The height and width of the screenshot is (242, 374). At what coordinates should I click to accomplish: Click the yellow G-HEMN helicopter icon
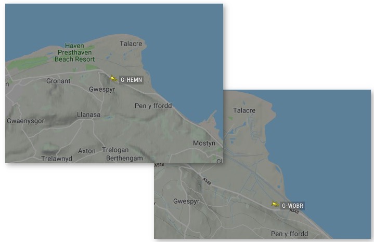(113, 78)
